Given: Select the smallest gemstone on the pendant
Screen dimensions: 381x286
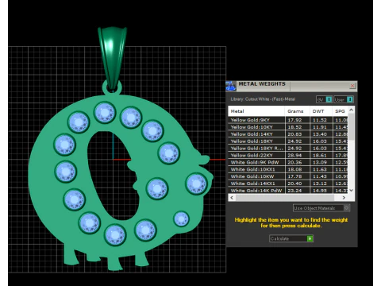Looking at the screenshot, I should tap(181, 218).
